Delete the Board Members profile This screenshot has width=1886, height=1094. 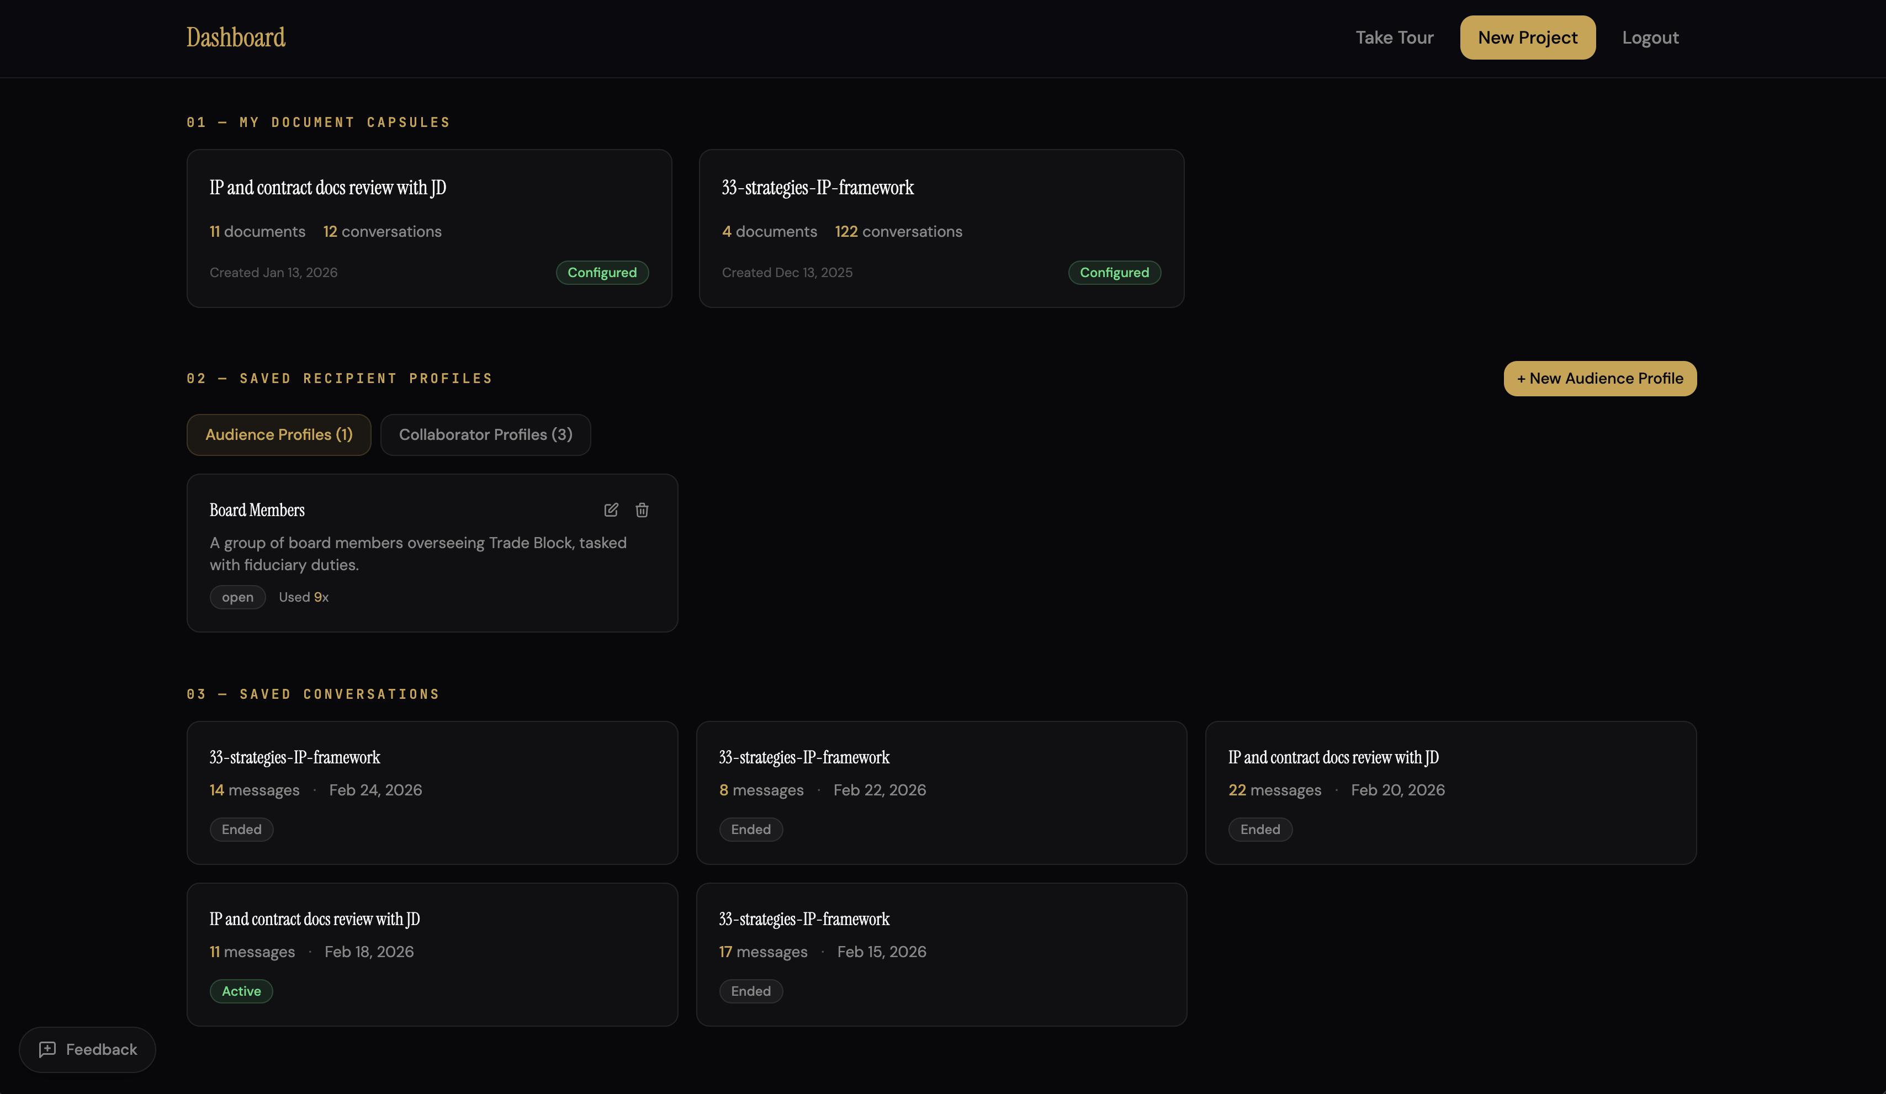click(642, 509)
